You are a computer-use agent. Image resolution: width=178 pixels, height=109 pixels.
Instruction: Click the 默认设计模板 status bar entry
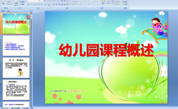(16, 108)
